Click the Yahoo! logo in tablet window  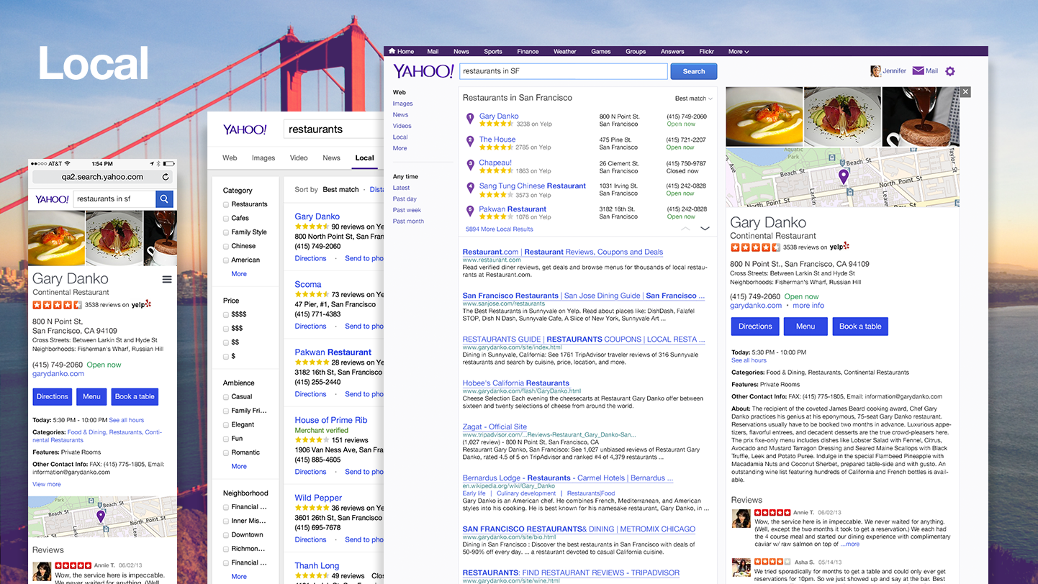tap(245, 129)
